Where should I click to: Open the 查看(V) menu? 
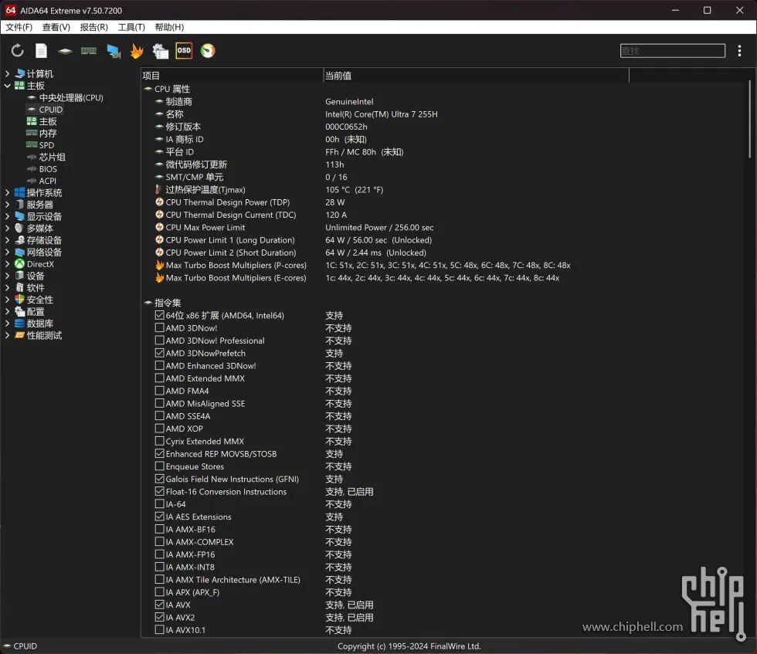[56, 27]
